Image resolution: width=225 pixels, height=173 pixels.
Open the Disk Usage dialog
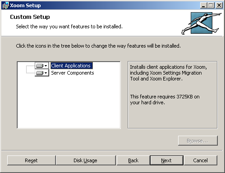pyautogui.click(x=85, y=160)
